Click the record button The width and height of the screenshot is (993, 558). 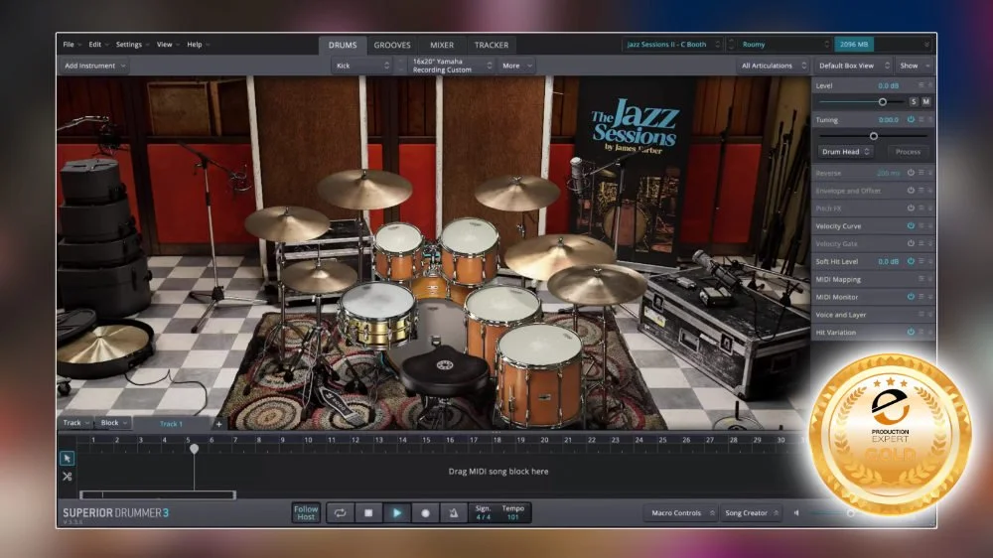(x=425, y=512)
